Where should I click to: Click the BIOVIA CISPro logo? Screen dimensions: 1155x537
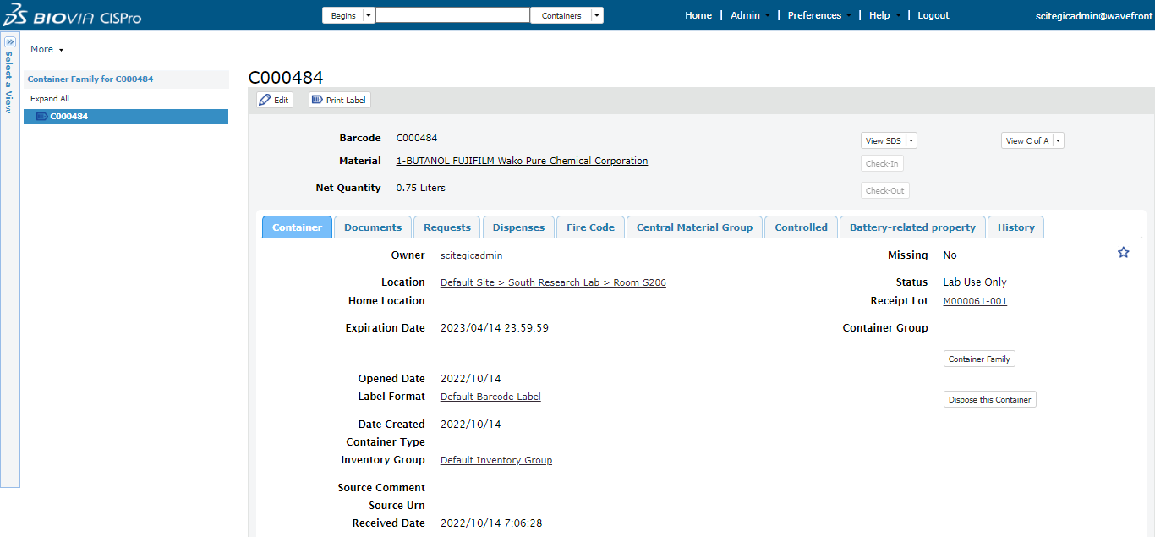click(72, 16)
